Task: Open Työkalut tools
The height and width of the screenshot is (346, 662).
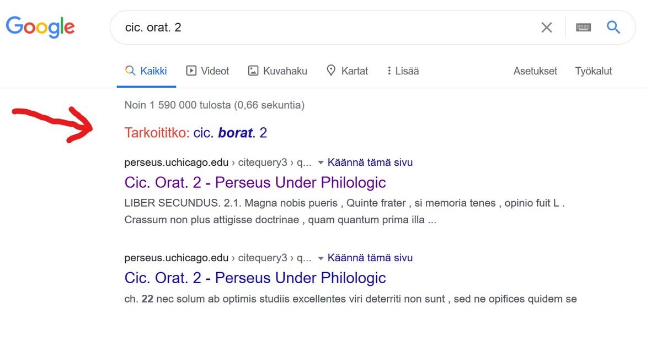Action: (x=594, y=71)
